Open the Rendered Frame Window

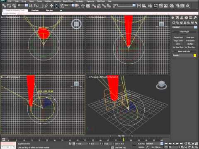coord(182,6)
